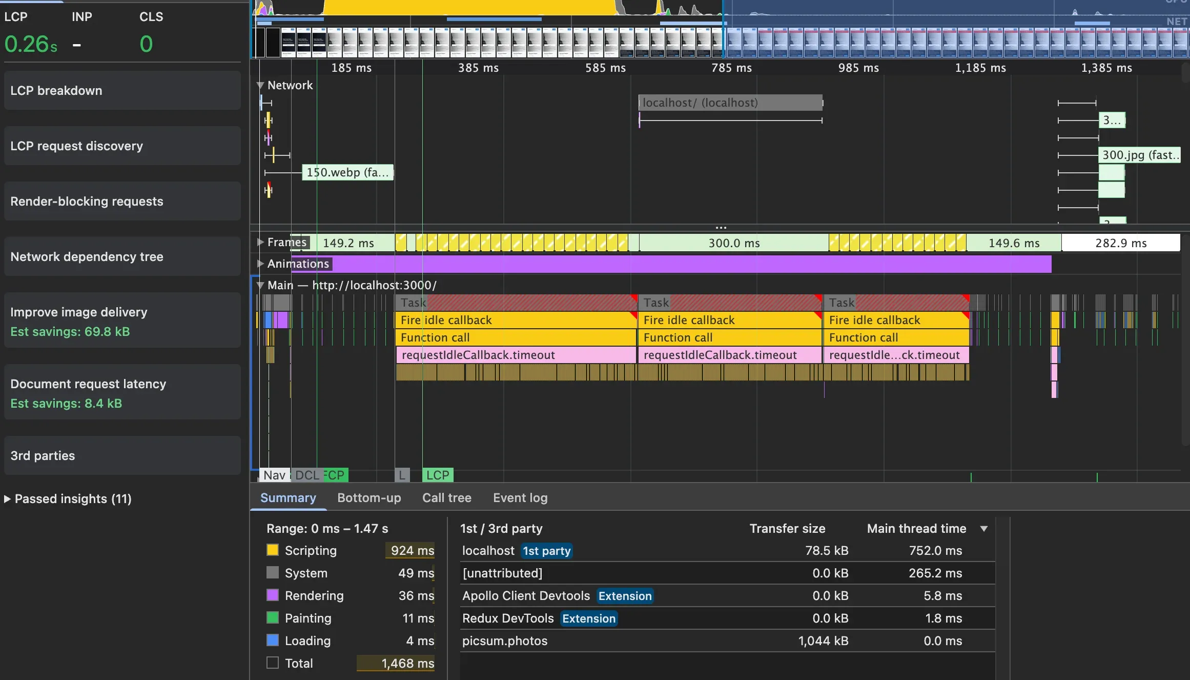Expand the Animations track
This screenshot has height=680, width=1190.
pyautogui.click(x=260, y=264)
